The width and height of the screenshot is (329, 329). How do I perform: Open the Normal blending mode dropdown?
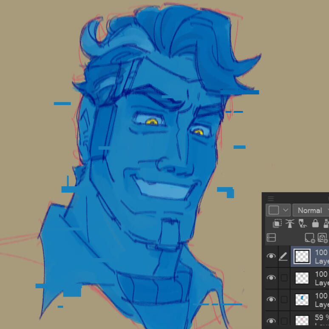click(311, 210)
